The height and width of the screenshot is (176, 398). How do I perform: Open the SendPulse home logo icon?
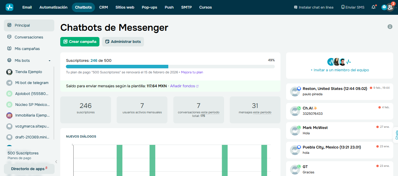10,7
